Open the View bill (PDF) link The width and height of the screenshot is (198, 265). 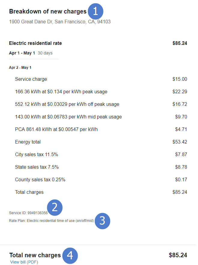coord(24,262)
